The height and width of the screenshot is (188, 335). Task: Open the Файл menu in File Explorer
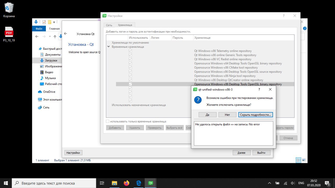pos(39,29)
